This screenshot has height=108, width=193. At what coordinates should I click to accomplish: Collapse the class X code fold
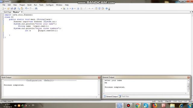coord(3,17)
